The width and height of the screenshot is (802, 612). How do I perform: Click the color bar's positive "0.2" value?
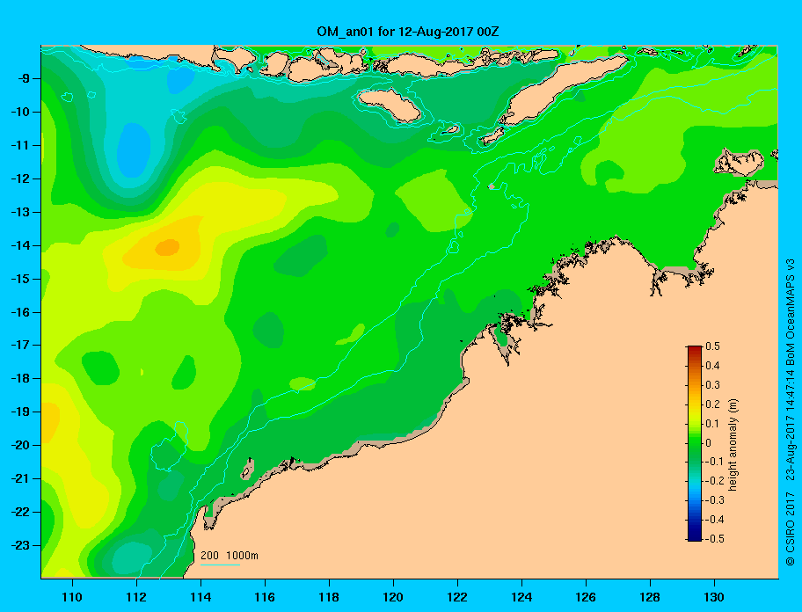pos(713,404)
